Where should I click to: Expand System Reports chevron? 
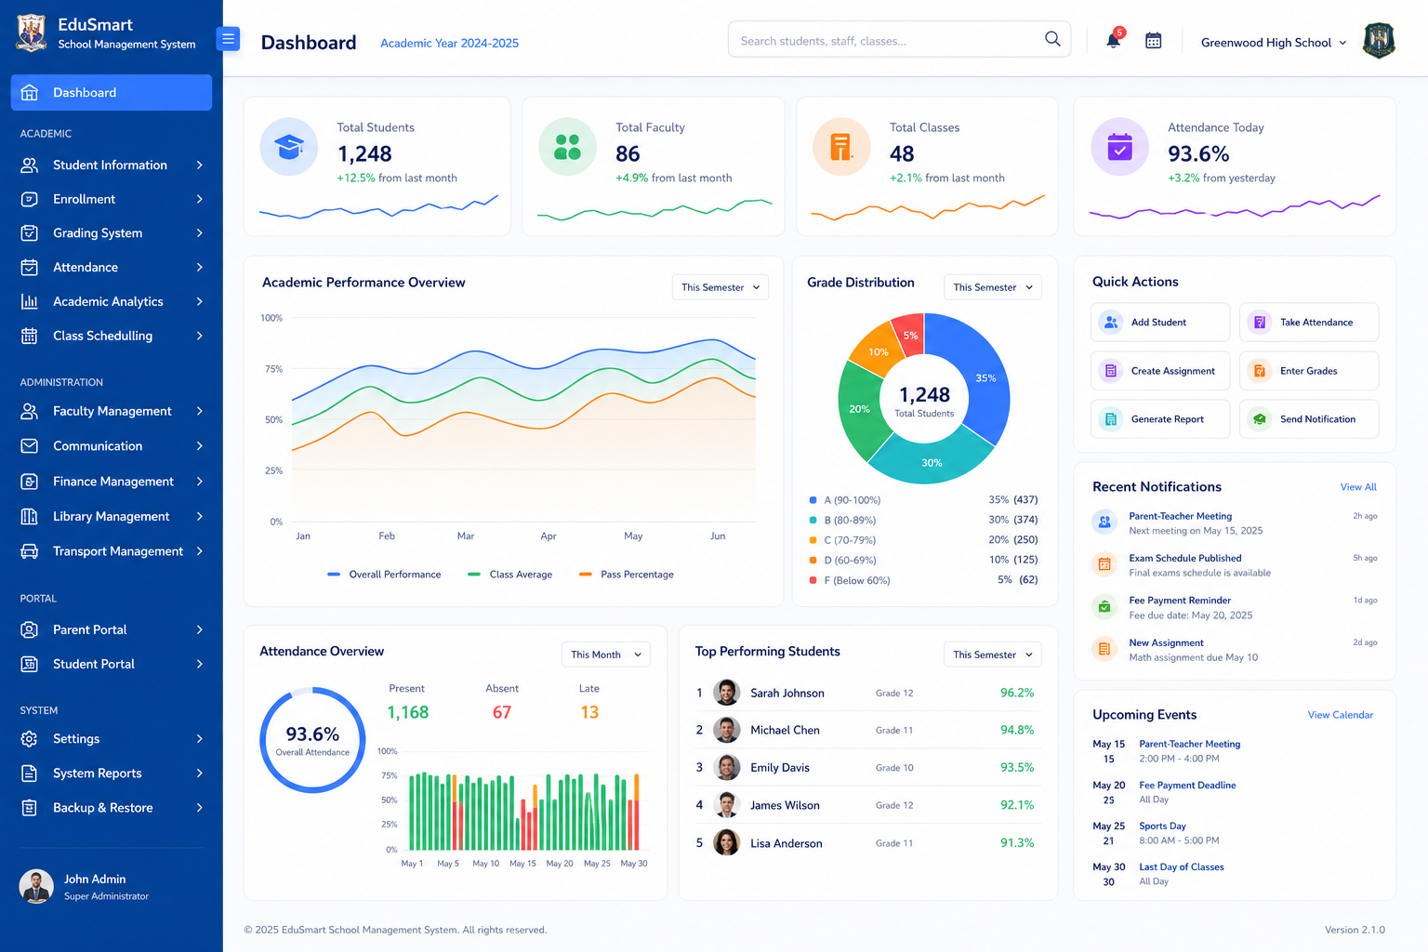[199, 773]
